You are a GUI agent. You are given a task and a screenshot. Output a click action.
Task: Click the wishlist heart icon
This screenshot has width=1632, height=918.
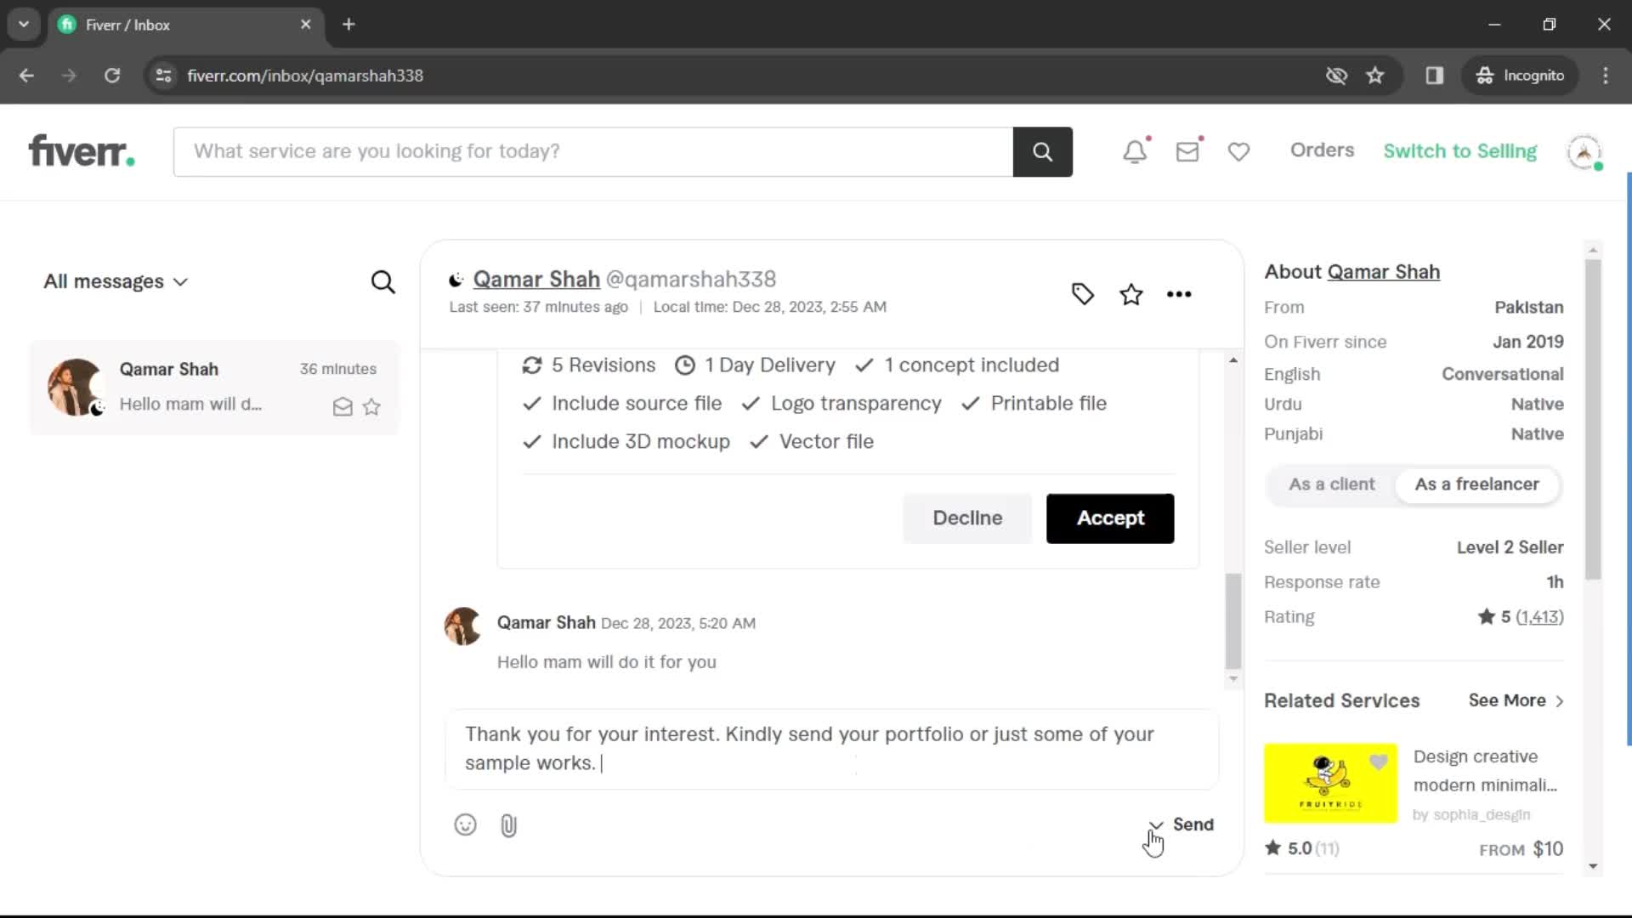pyautogui.click(x=1238, y=151)
